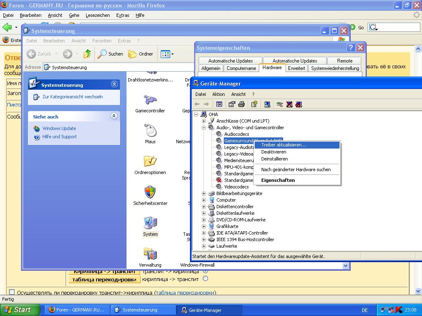Expand the Bildbearbeitungsgeräte node

point(204,193)
